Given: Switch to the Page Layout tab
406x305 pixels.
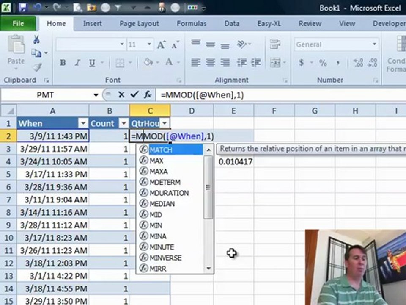Looking at the screenshot, I should tap(139, 24).
